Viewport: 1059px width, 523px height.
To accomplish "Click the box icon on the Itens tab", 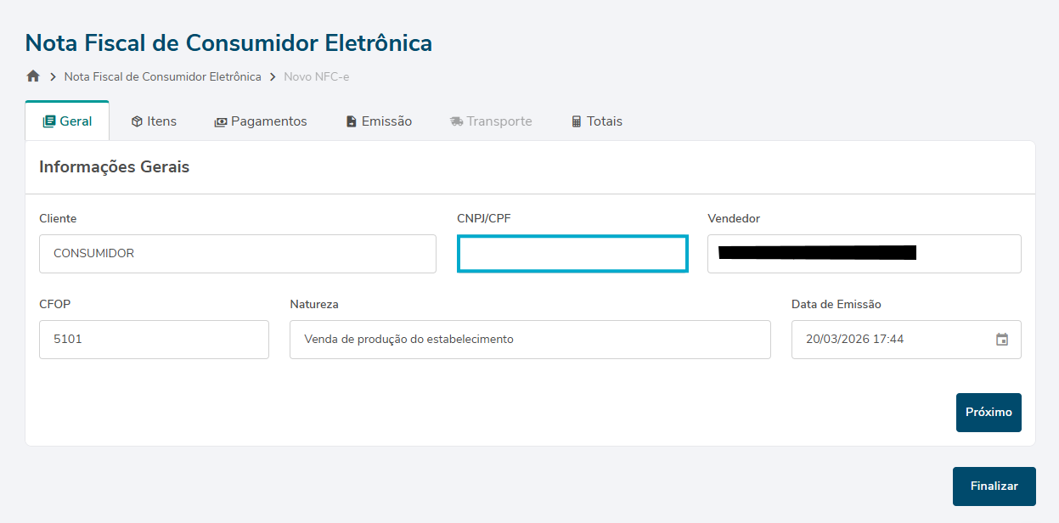I will pos(137,121).
